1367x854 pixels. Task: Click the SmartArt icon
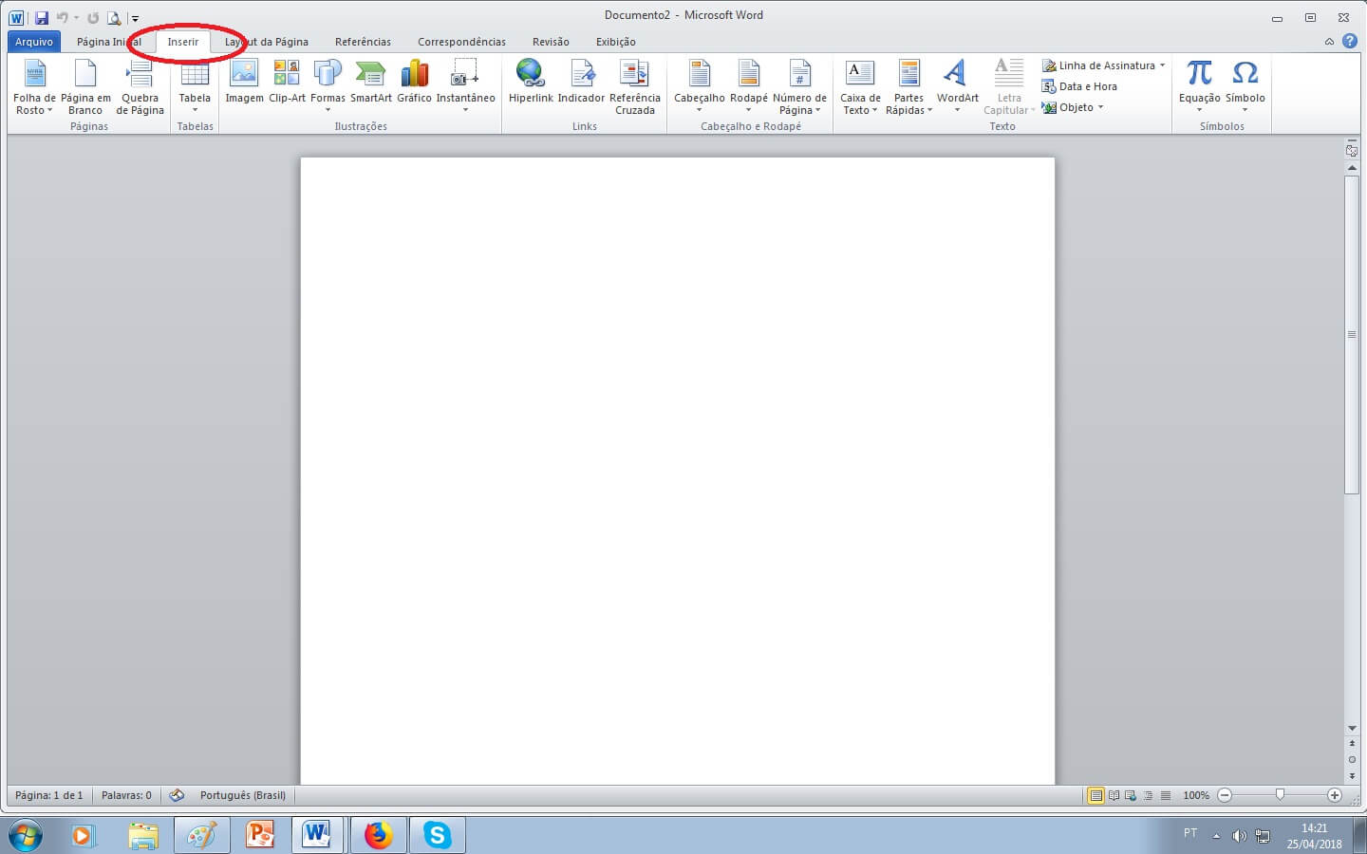[x=370, y=82]
